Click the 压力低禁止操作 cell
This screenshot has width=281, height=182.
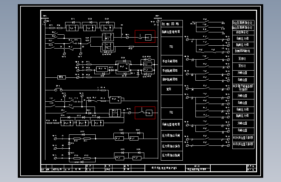click(x=172, y=146)
